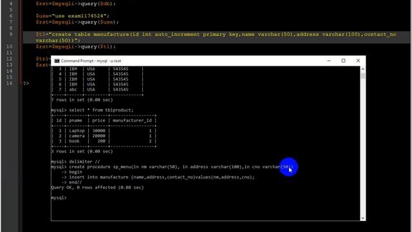Click the 'abc' name in row 7

73,90
